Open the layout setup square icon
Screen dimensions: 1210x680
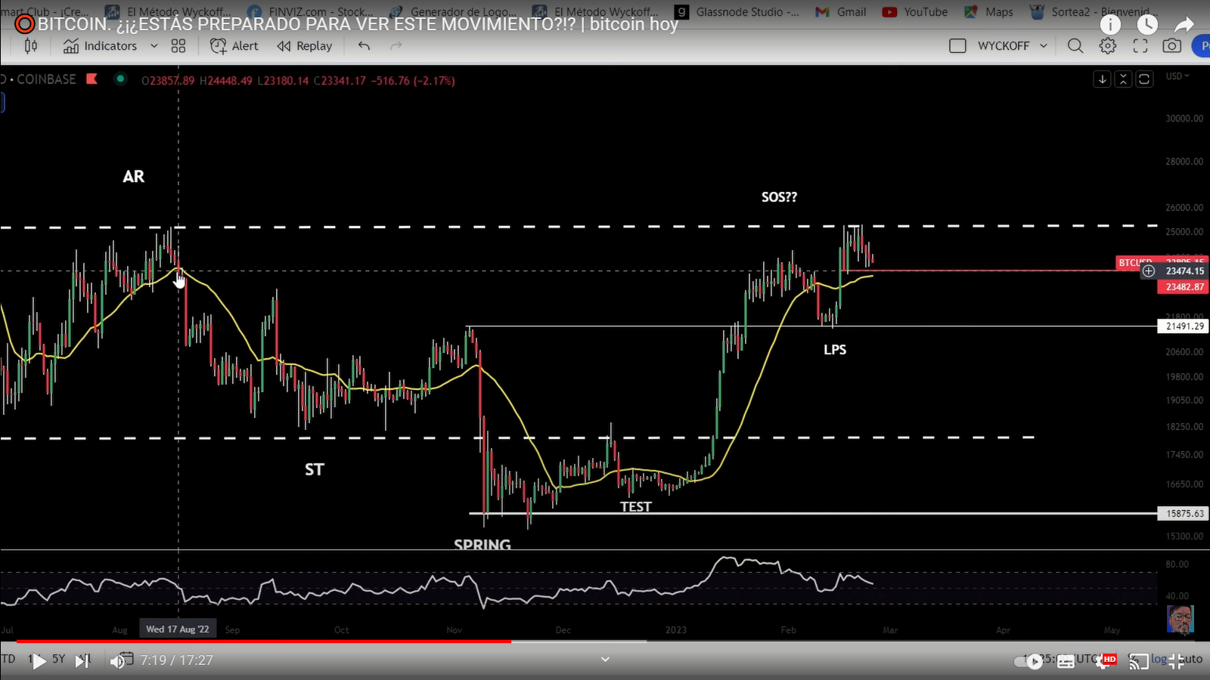coord(957,46)
